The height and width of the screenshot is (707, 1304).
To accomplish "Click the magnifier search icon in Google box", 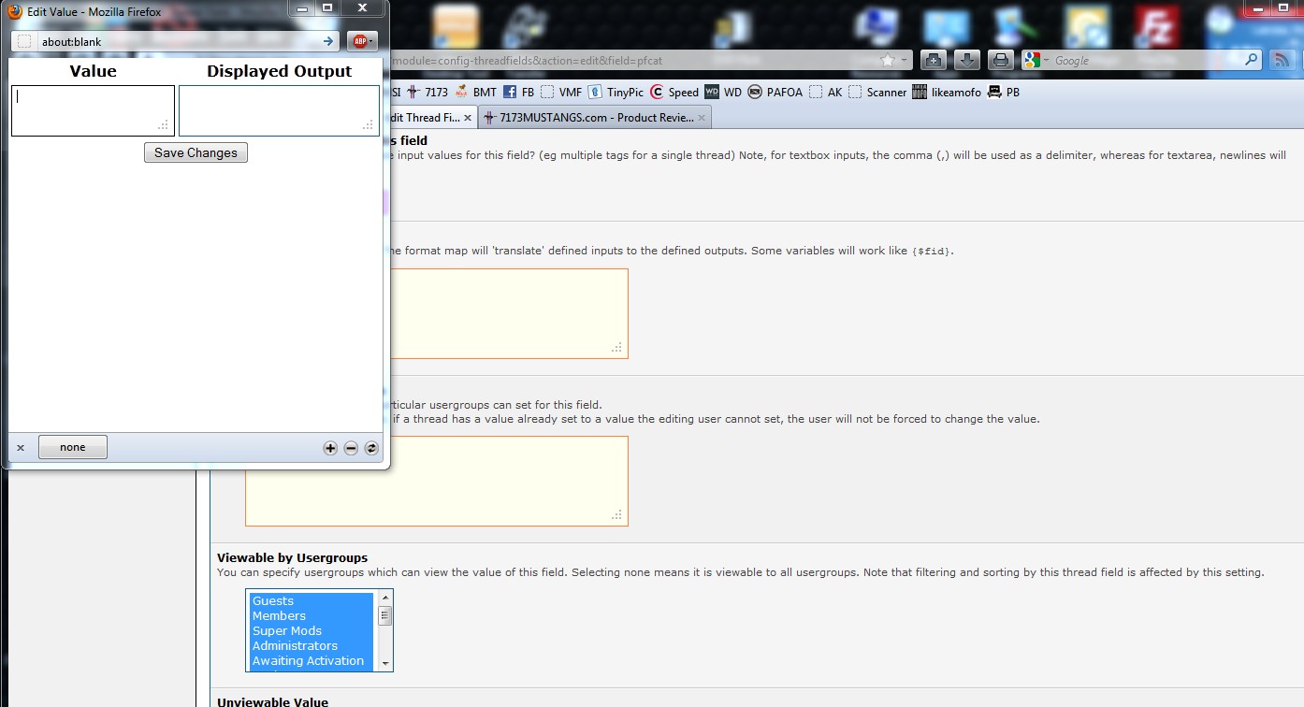I will coord(1252,60).
